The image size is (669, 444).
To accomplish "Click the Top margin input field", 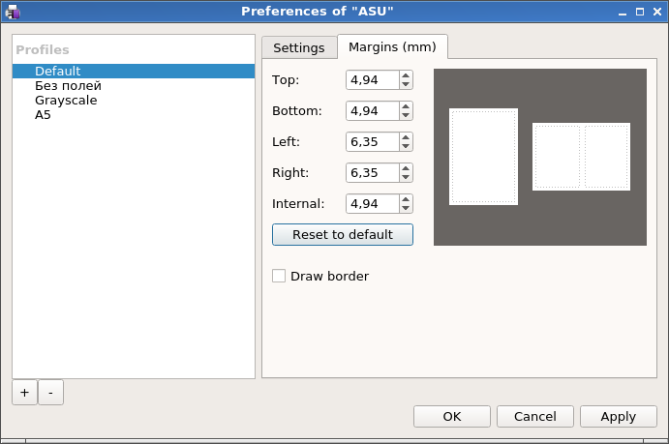I will [x=372, y=79].
